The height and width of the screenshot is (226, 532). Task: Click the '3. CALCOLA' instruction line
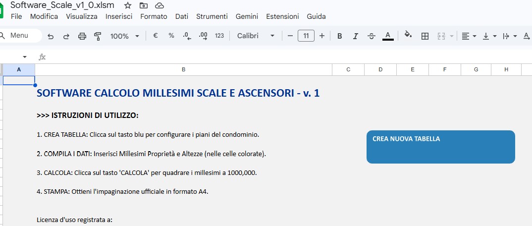tap(147, 173)
